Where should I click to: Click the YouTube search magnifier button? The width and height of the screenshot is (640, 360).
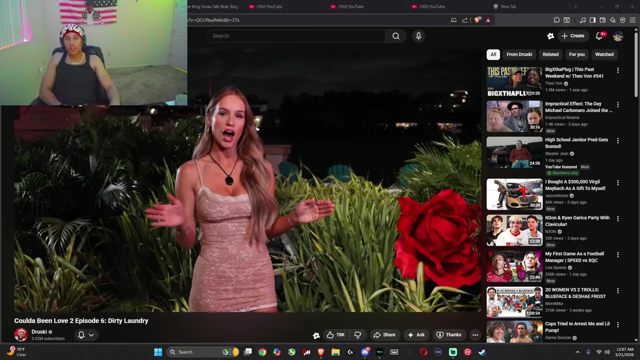click(396, 36)
